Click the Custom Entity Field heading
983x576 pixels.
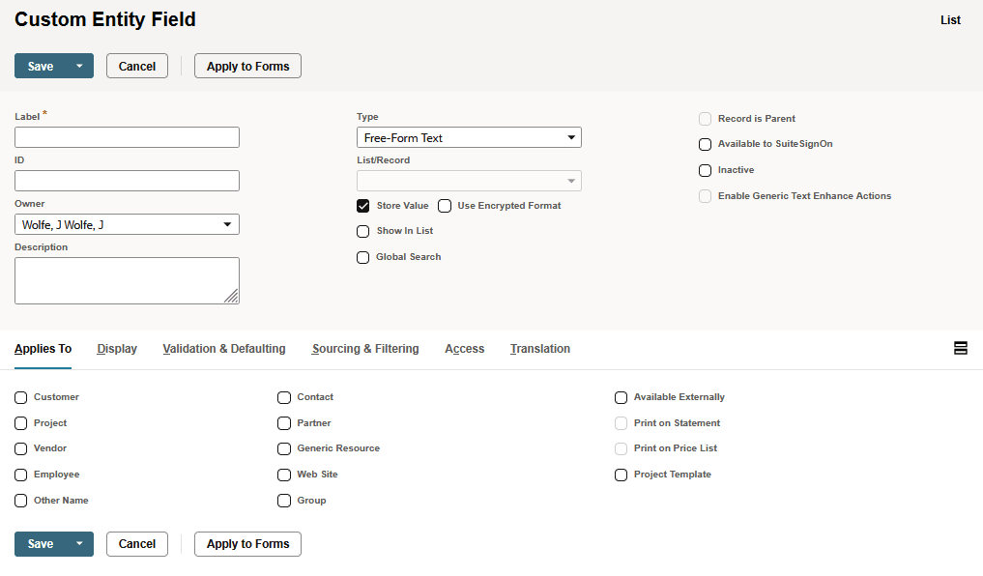click(105, 19)
